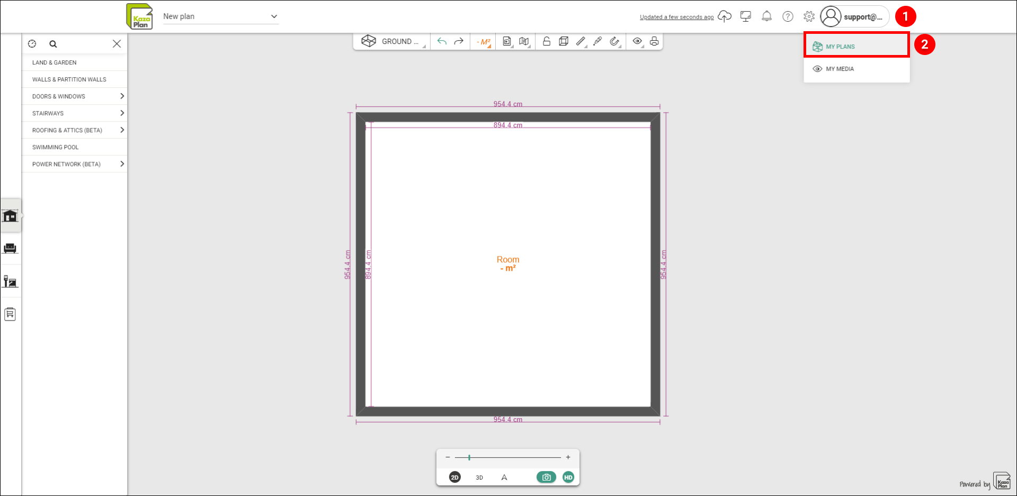Open the GROUND floor level dropdown
This screenshot has width=1017, height=496.
pyautogui.click(x=394, y=41)
